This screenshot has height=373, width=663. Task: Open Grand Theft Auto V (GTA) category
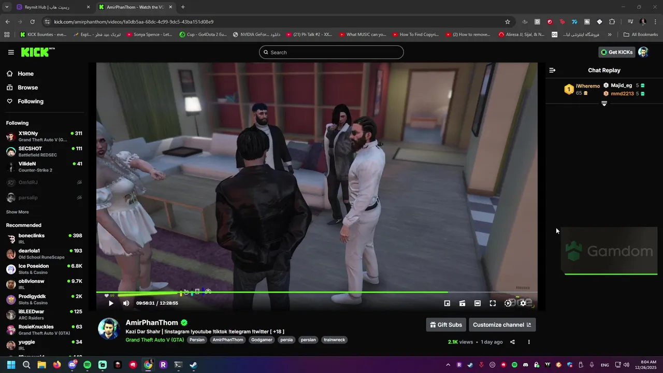(x=154, y=340)
